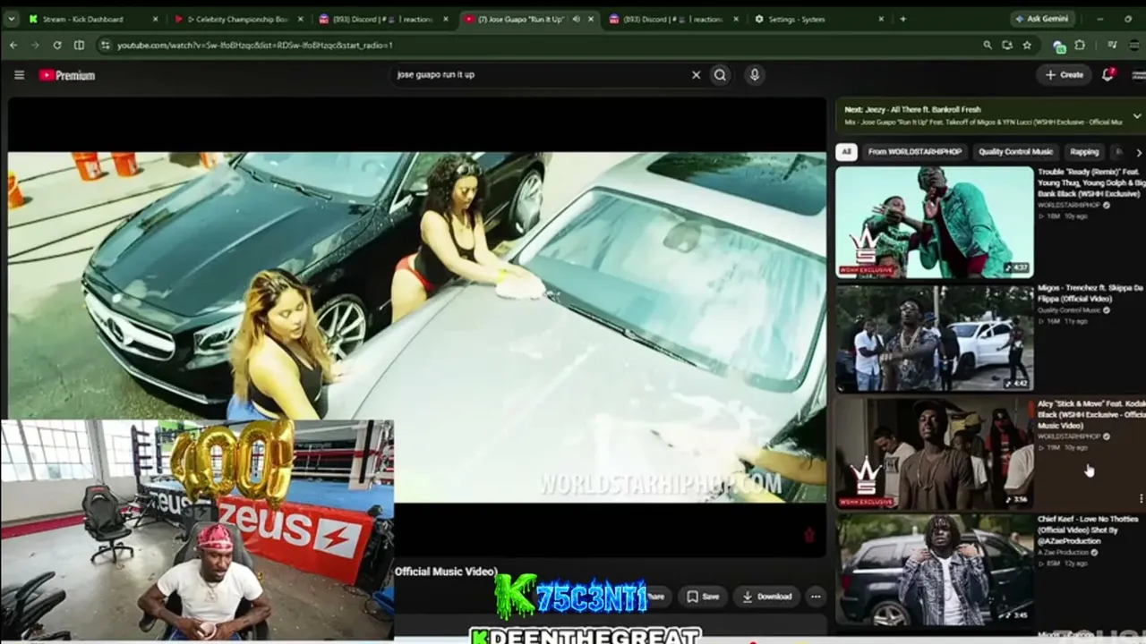Image resolution: width=1146 pixels, height=644 pixels.
Task: Run search with the magnifier button
Action: point(720,75)
